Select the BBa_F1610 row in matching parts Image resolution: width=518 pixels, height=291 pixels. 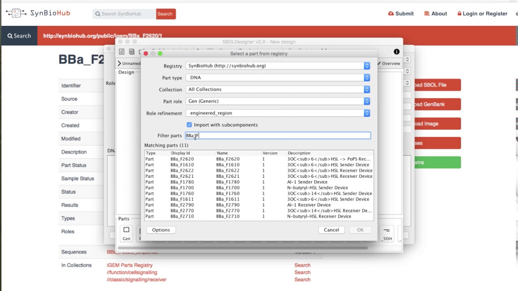click(259, 165)
